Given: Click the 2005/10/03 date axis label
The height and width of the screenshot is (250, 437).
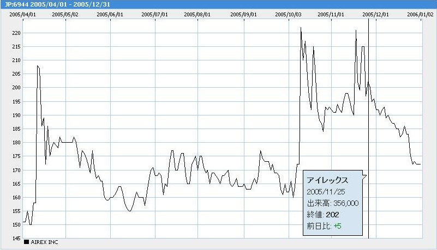Looking at the screenshot, I should (288, 15).
